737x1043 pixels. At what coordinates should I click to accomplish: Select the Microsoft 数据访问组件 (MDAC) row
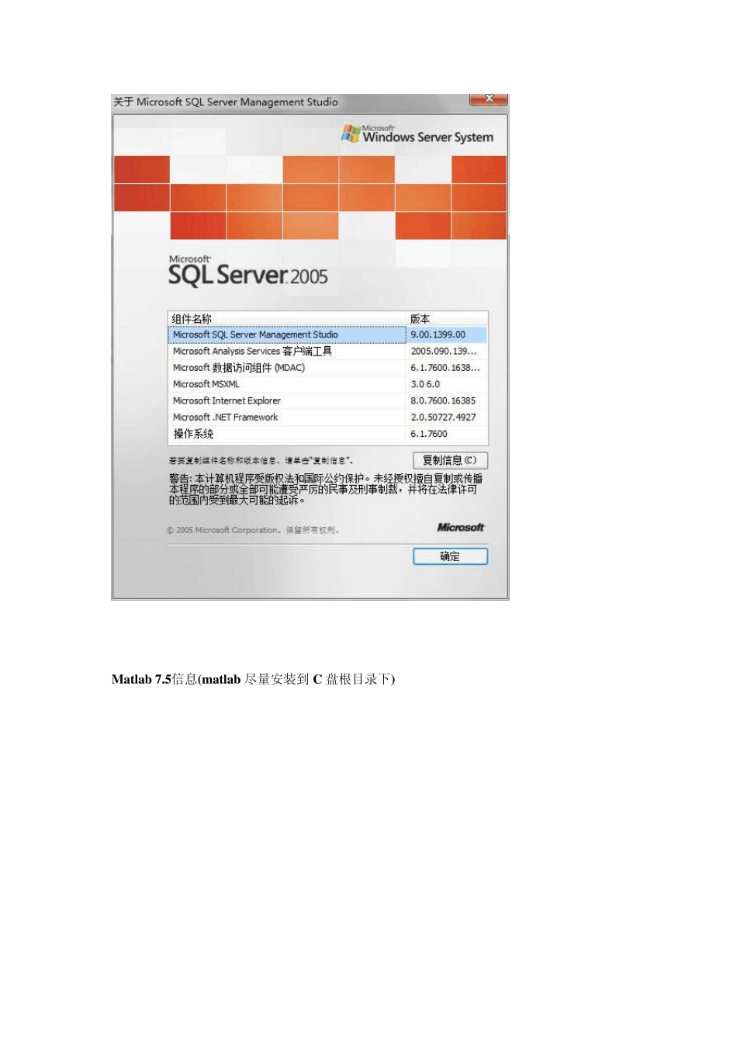(x=327, y=368)
